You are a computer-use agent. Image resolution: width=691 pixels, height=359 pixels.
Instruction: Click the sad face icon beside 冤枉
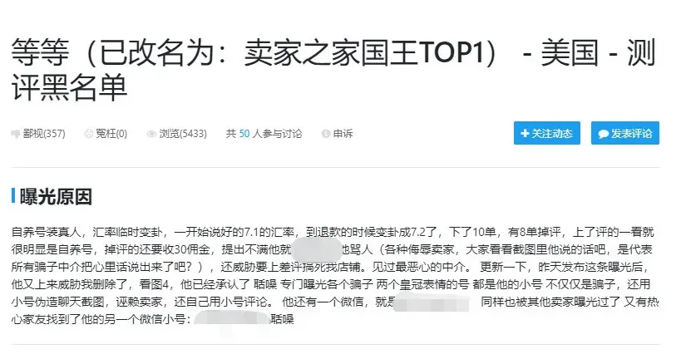pos(89,134)
